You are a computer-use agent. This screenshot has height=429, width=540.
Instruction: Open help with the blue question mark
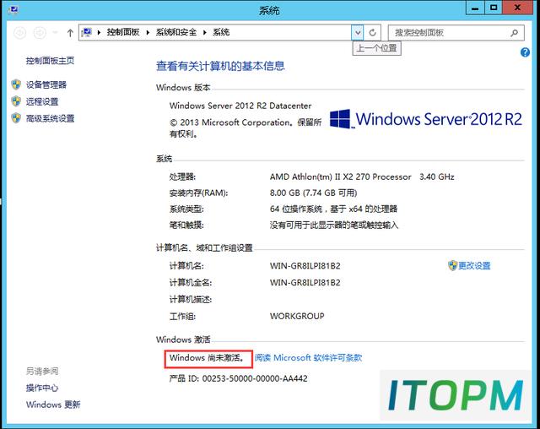(x=525, y=52)
